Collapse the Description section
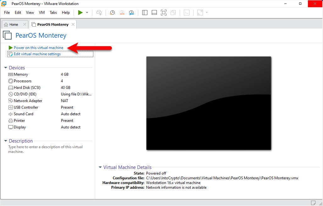The image size is (323, 206). click(6, 141)
